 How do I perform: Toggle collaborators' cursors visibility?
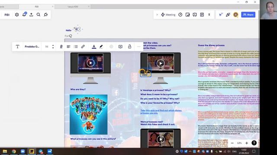pos(221,15)
